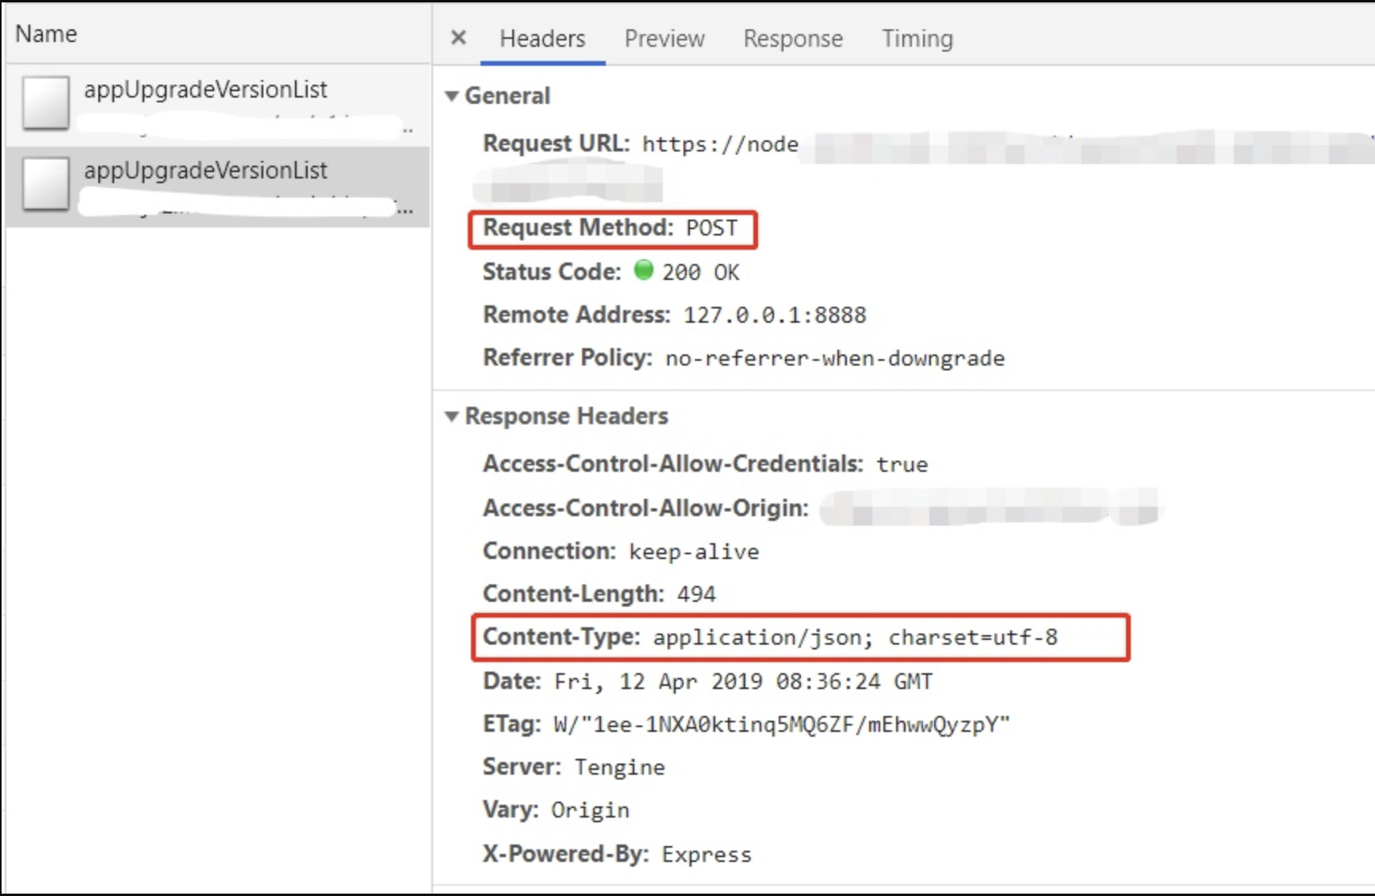The height and width of the screenshot is (896, 1375).
Task: Click the POST request method value
Action: point(711,228)
